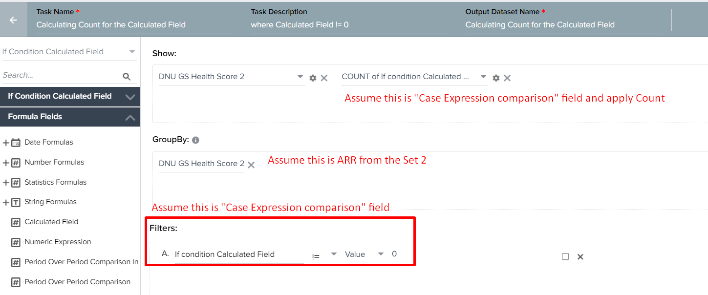The image size is (708, 295).
Task: Collapse the Formula Fields section
Action: pyautogui.click(x=70, y=117)
